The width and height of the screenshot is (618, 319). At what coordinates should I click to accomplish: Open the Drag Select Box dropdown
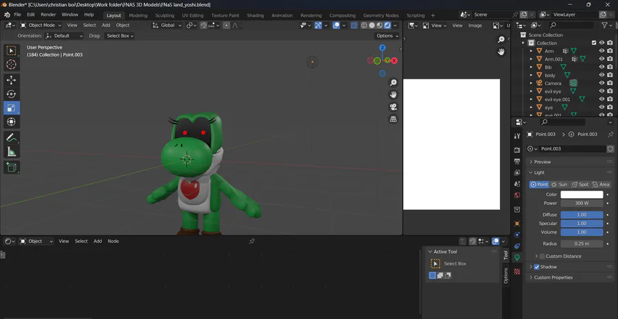pyautogui.click(x=119, y=36)
